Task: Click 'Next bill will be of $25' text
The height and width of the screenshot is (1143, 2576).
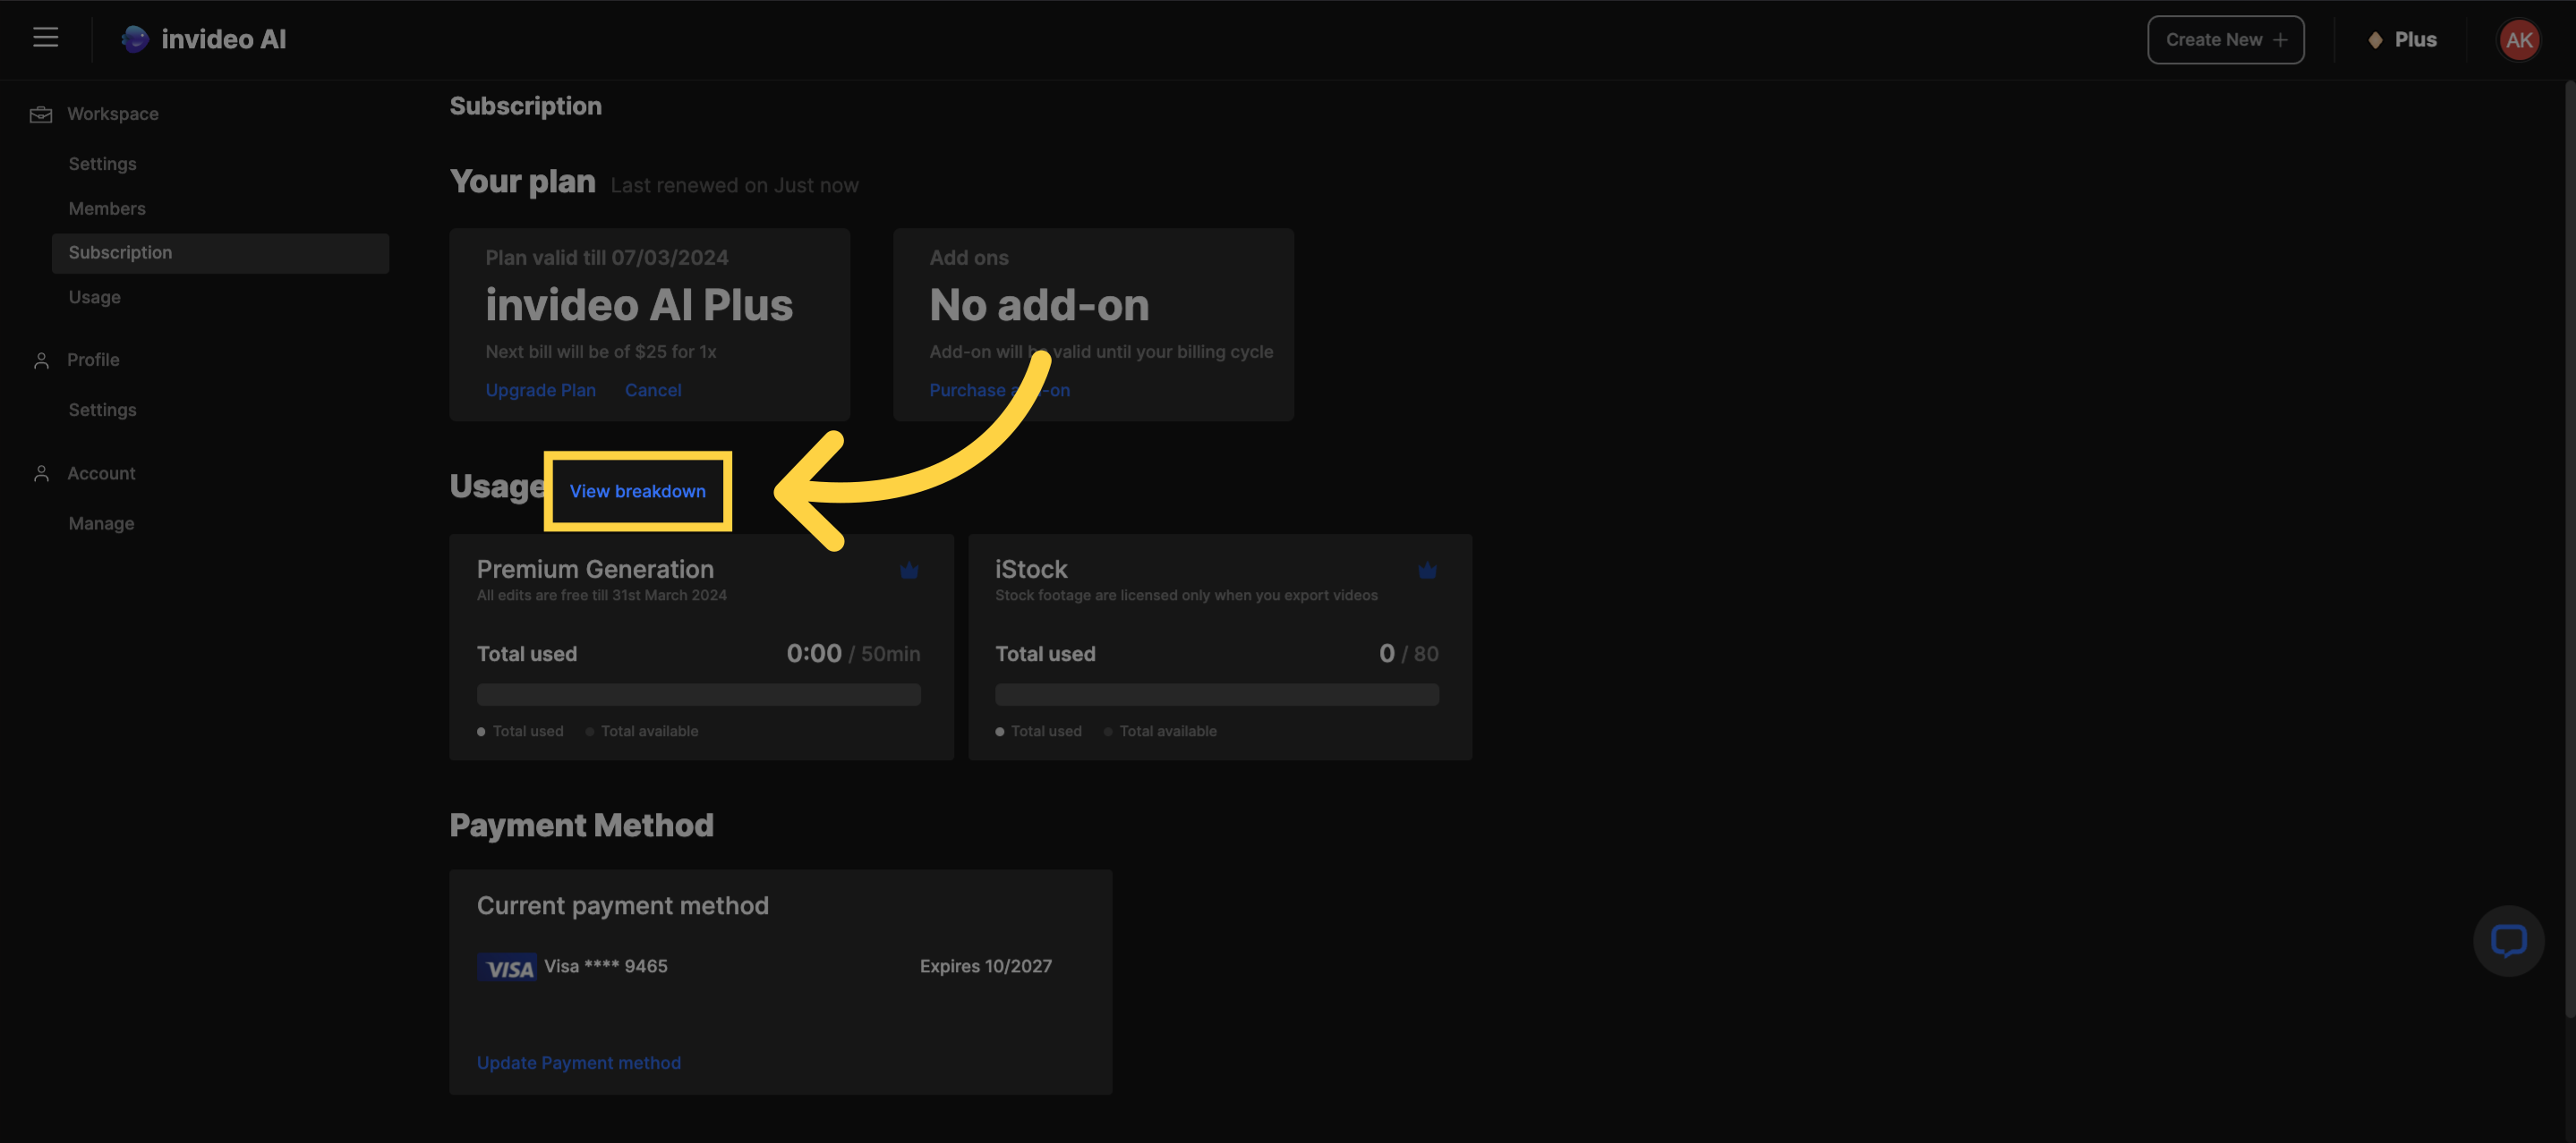Action: point(600,351)
